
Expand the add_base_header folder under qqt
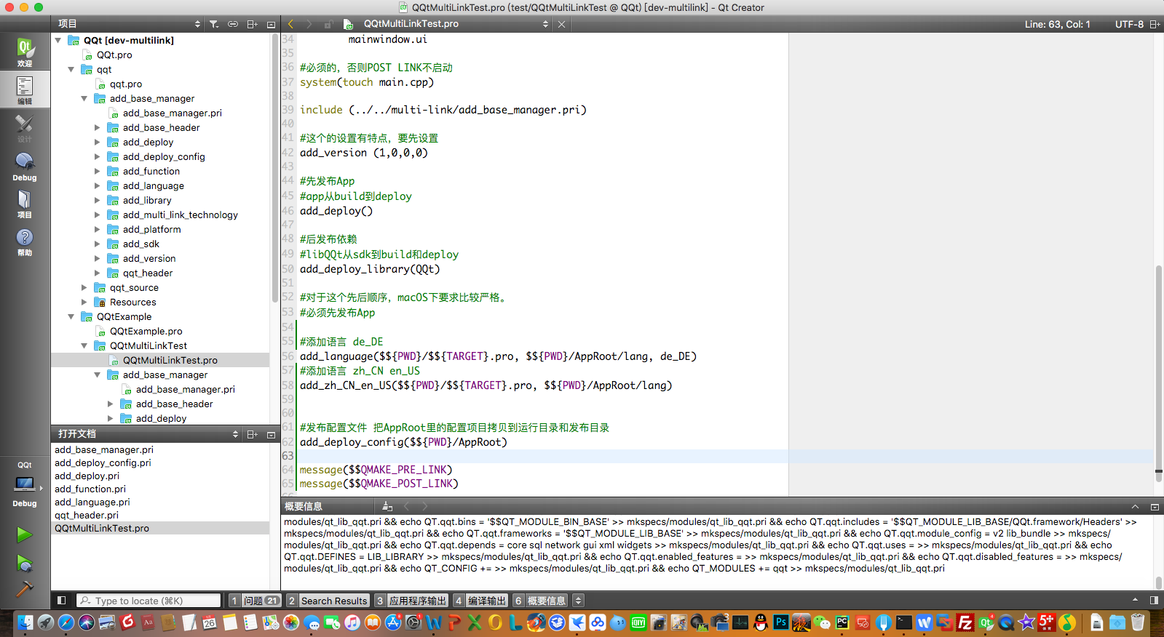tap(98, 127)
